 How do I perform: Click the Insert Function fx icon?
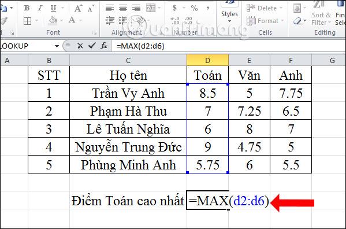click(104, 46)
